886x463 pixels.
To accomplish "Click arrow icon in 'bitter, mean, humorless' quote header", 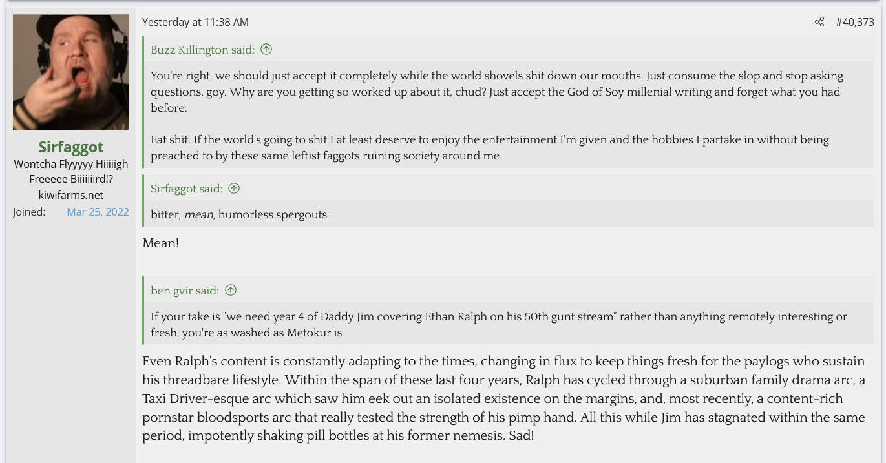I will pyautogui.click(x=234, y=189).
